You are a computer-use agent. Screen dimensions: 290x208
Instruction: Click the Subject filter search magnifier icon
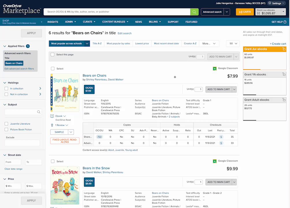(x=39, y=112)
